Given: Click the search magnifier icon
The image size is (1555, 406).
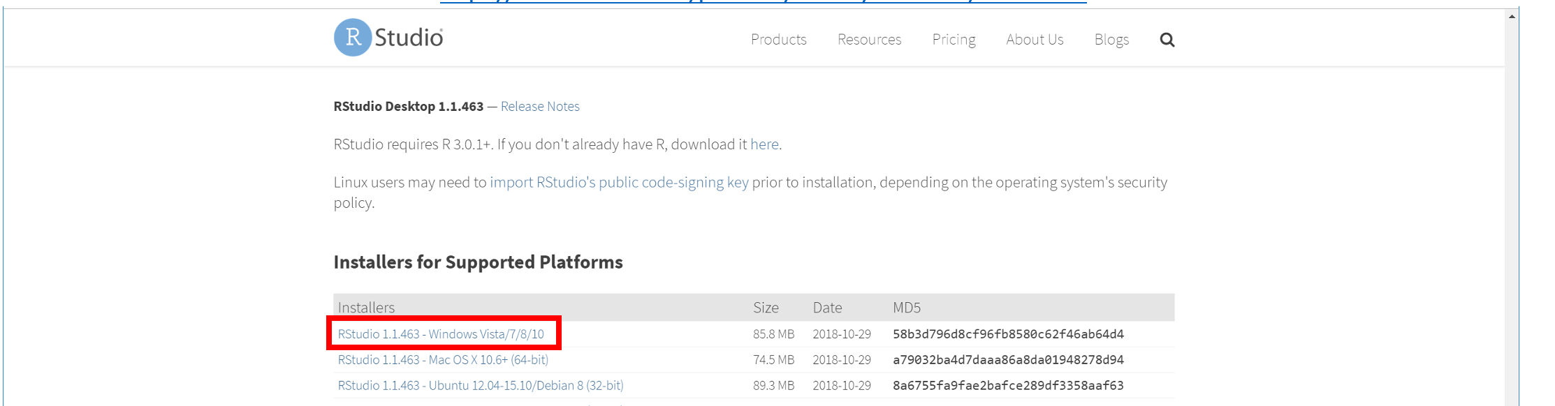Looking at the screenshot, I should 1167,40.
